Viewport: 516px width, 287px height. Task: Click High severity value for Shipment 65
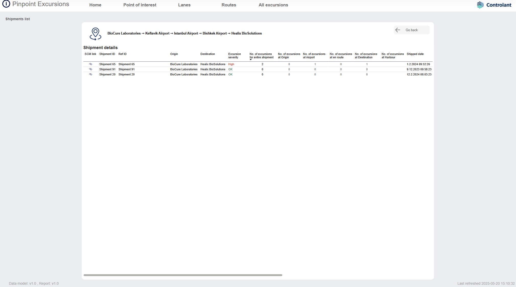pos(231,64)
